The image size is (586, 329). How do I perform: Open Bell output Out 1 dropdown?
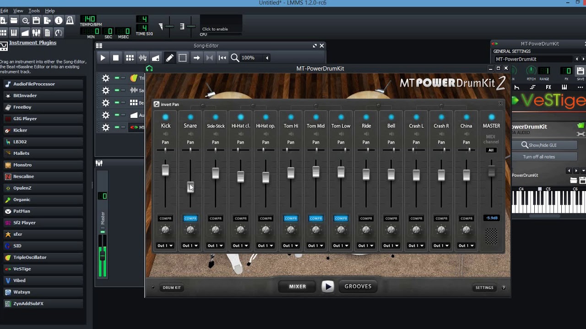pos(391,246)
